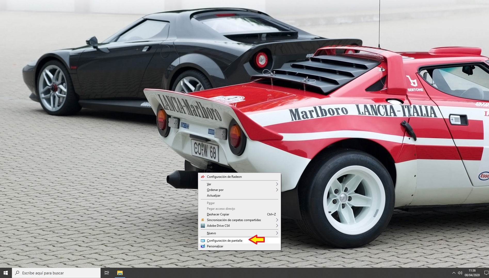
Task: Expand the Ver submenu arrow
Action: (x=277, y=184)
